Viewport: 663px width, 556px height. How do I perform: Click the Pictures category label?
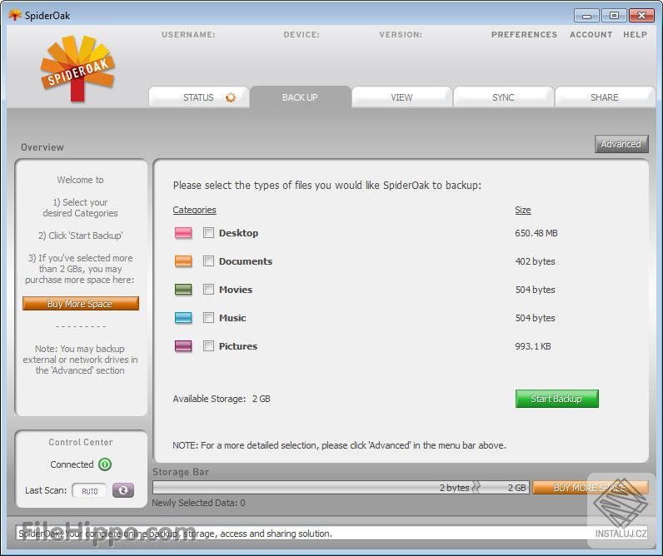(238, 346)
